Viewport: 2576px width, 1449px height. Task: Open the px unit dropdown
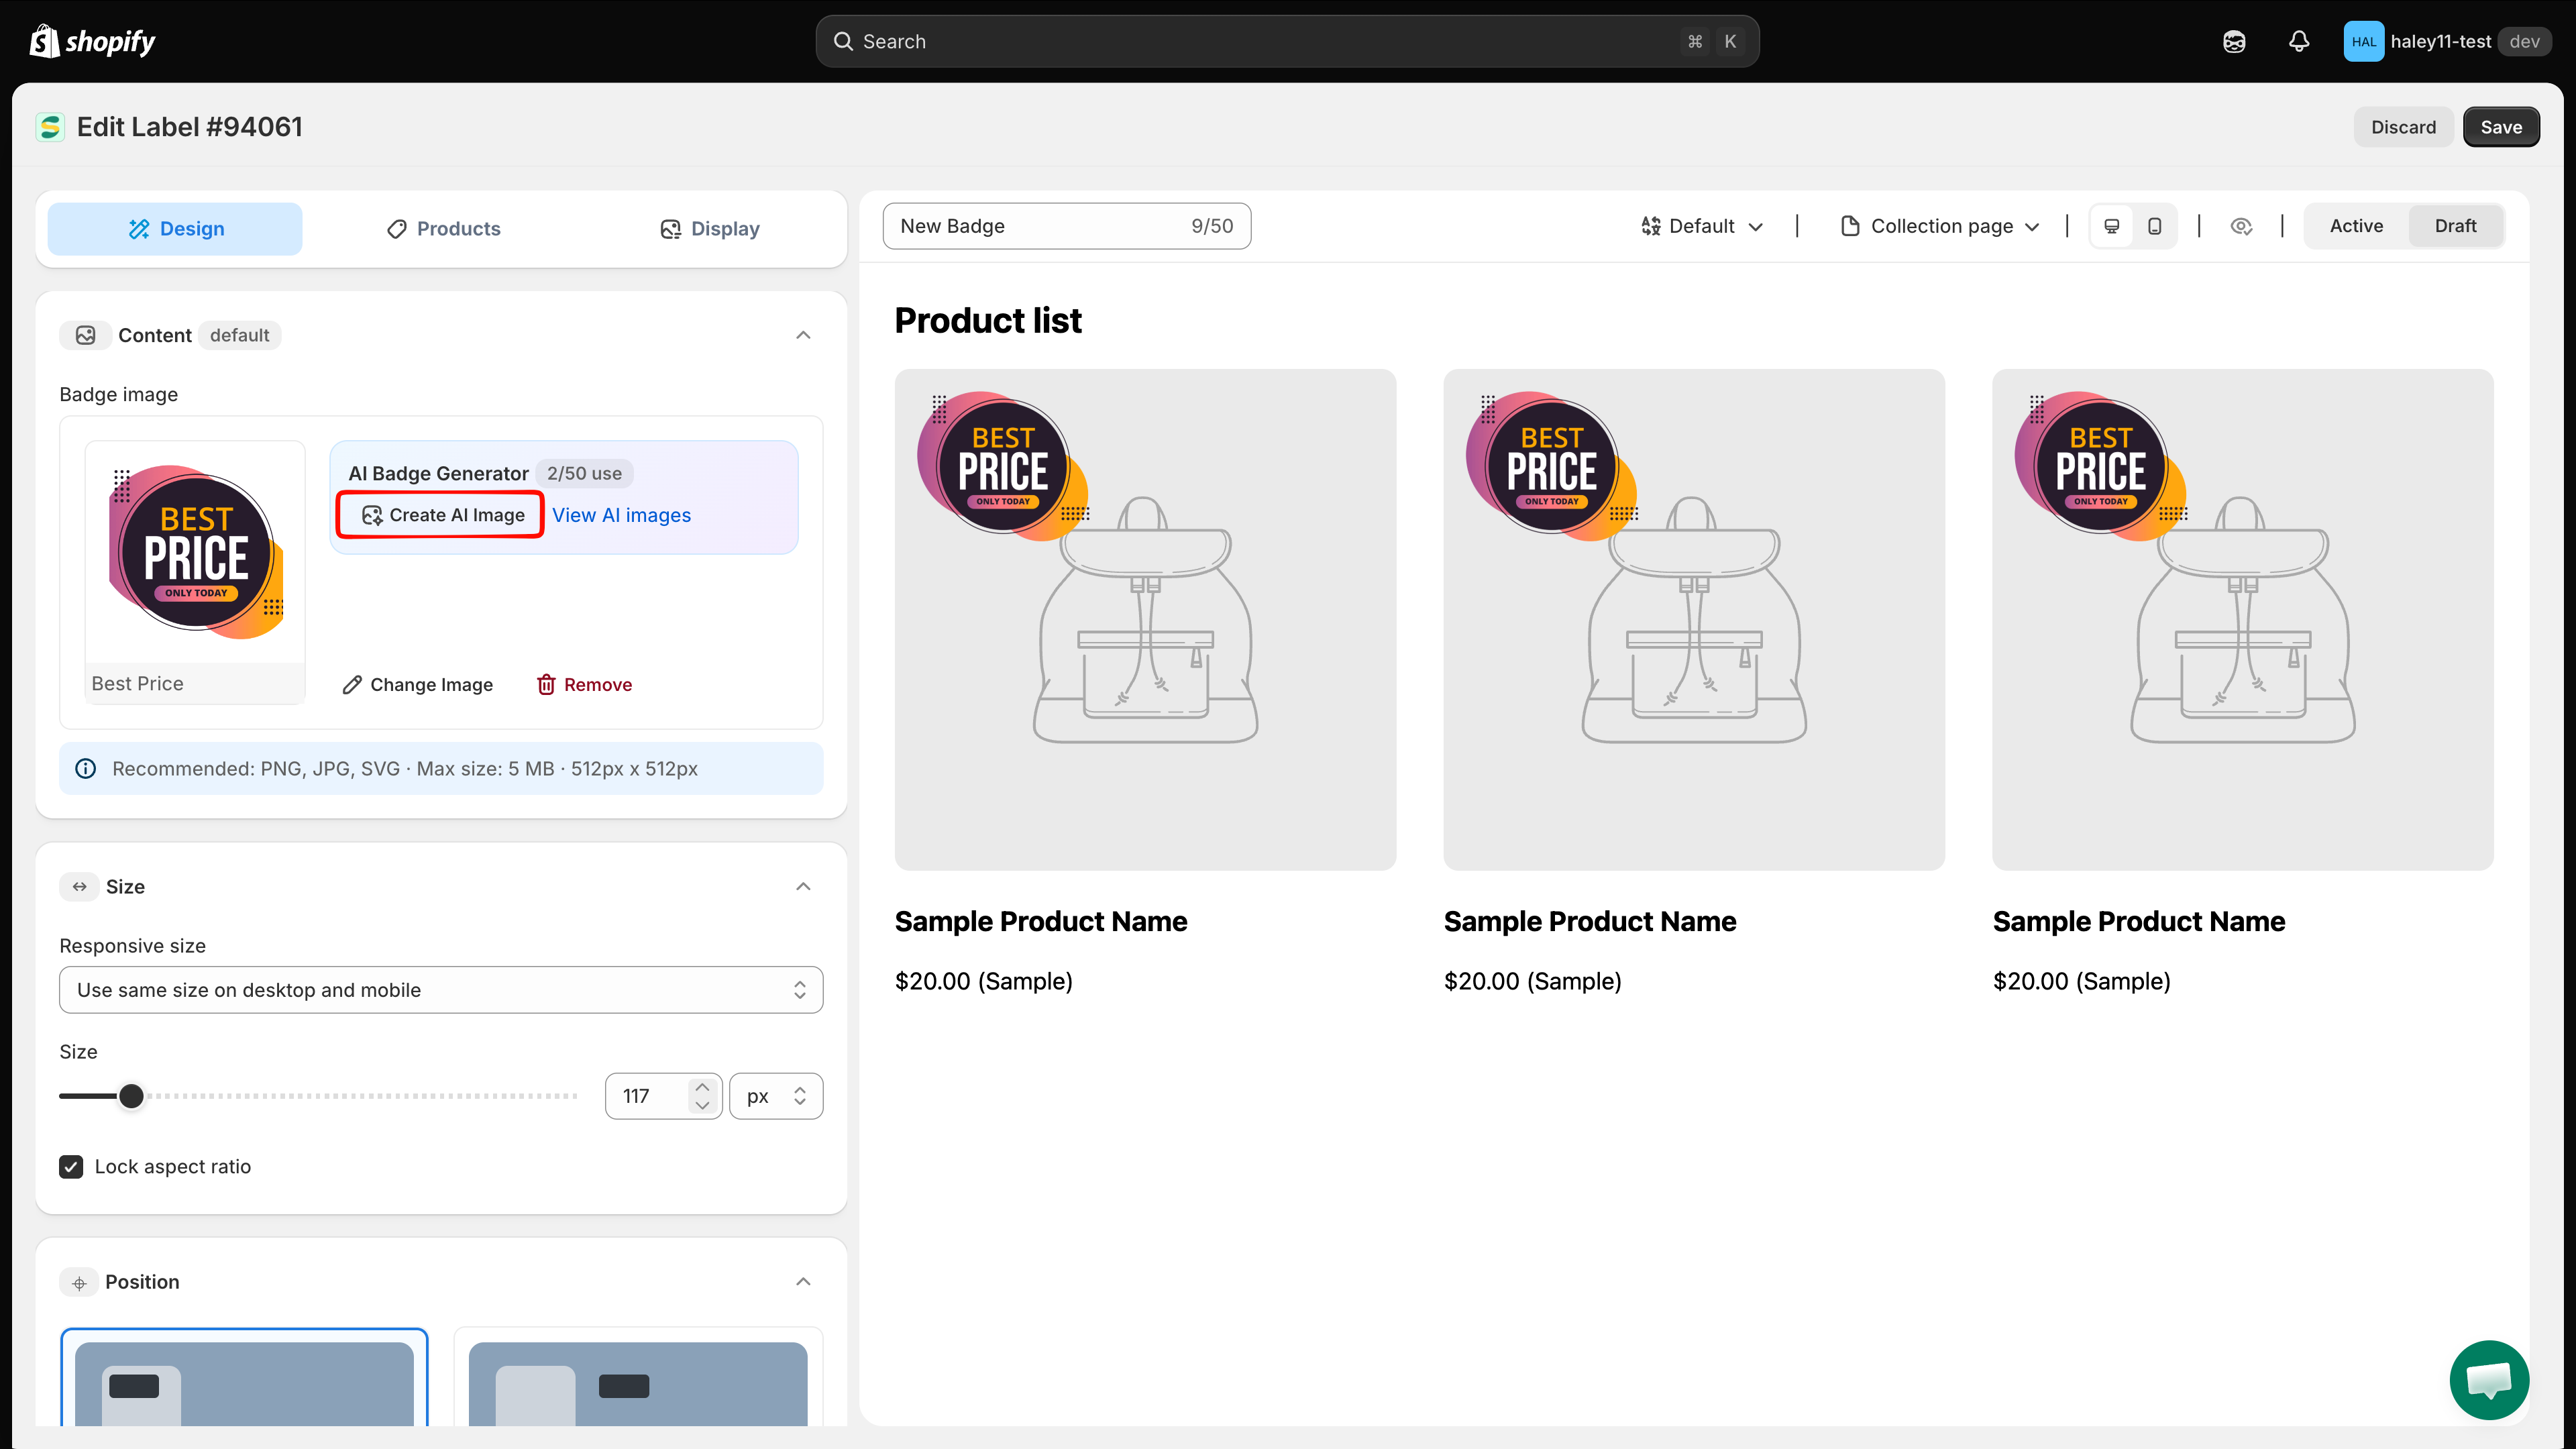776,1096
